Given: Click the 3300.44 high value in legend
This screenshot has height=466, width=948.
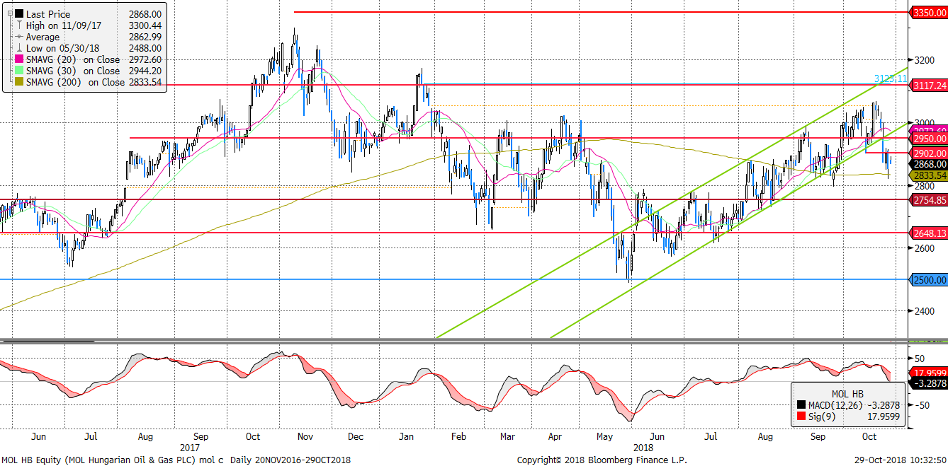Looking at the screenshot, I should pos(147,25).
